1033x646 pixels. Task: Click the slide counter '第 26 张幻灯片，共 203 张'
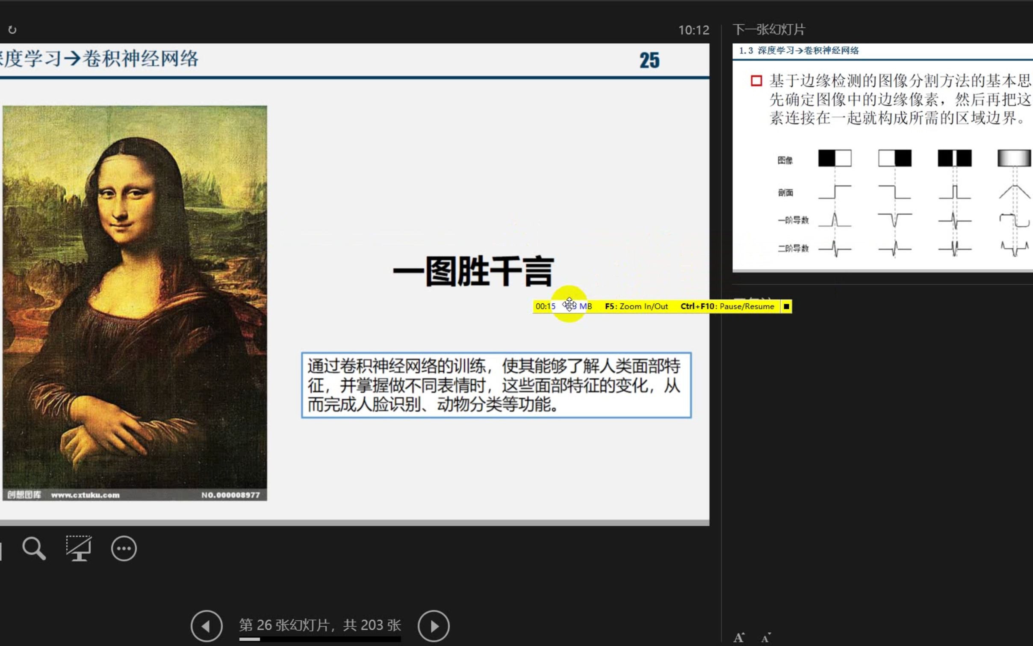point(320,625)
